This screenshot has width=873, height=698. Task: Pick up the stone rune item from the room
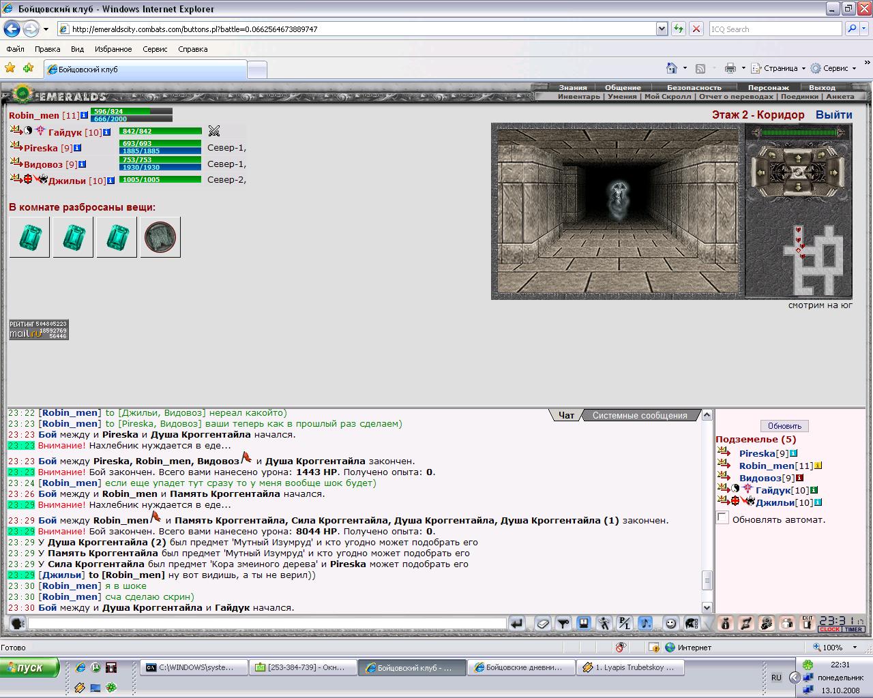[160, 237]
